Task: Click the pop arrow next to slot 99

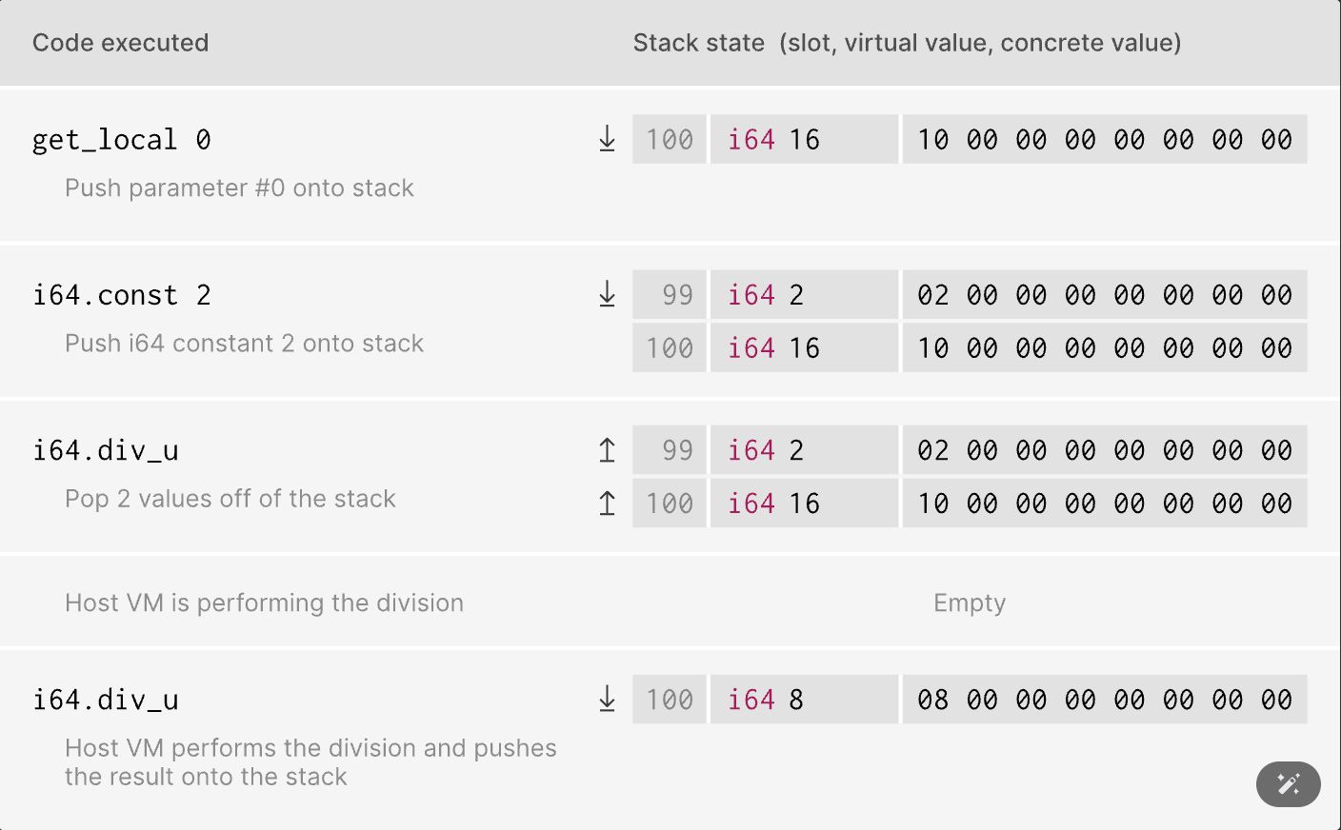Action: point(607,450)
